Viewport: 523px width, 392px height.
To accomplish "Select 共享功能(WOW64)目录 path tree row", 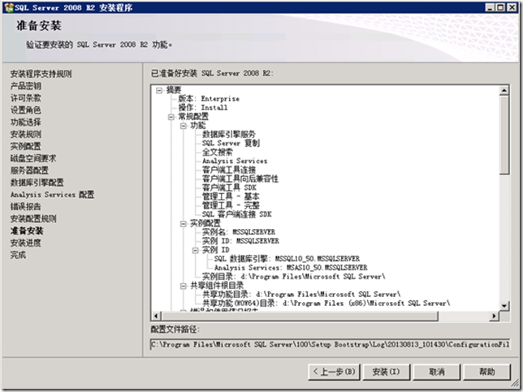I will click(326, 304).
